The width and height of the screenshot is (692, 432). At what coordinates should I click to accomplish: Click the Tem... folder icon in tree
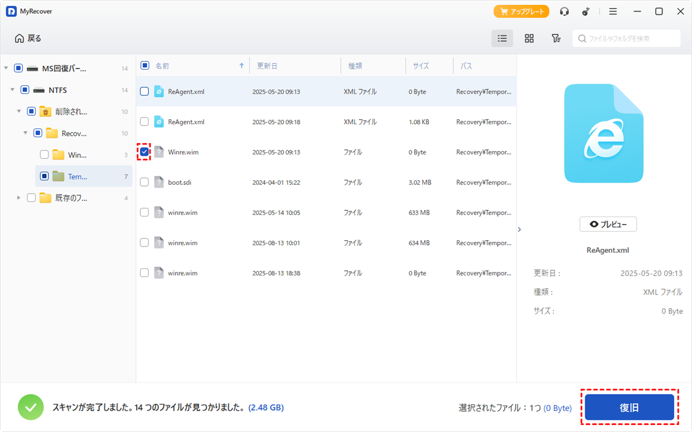click(58, 176)
